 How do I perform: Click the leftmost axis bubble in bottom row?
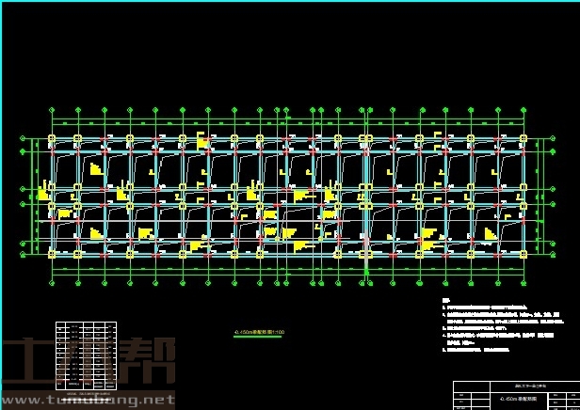(x=52, y=285)
